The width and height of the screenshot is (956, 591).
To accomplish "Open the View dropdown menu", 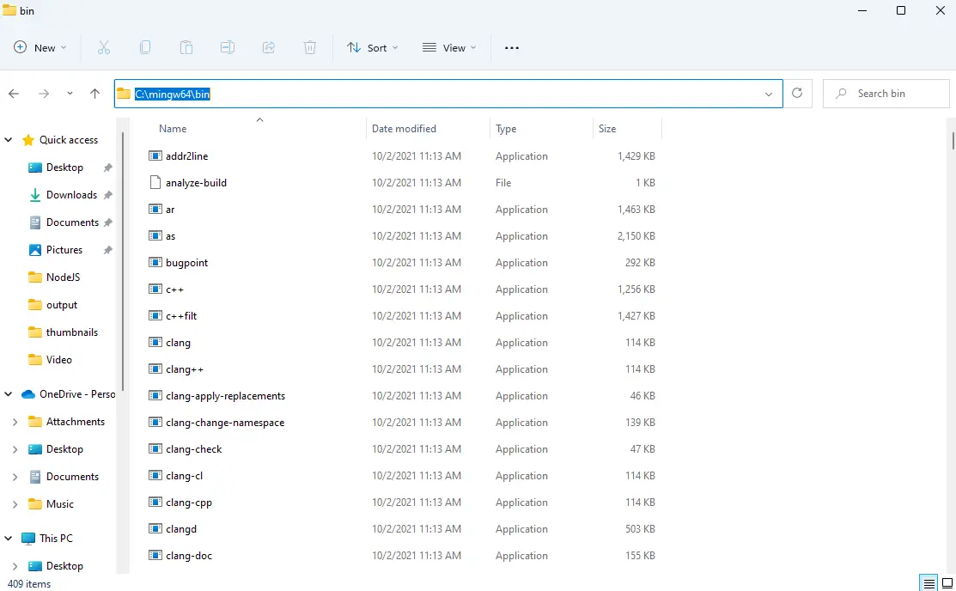I will (449, 48).
